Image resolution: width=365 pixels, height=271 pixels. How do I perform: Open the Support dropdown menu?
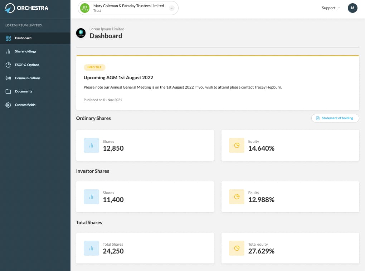(331, 8)
